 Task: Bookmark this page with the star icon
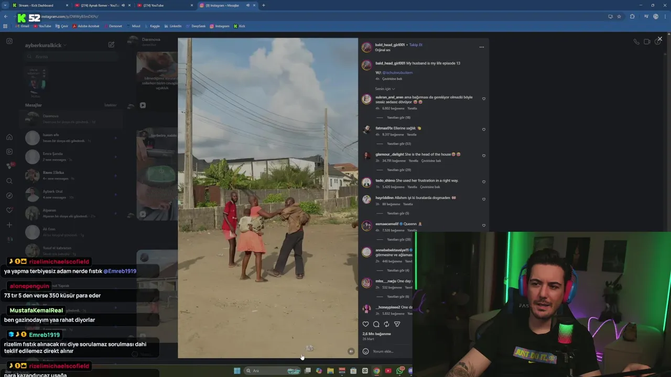click(x=619, y=16)
